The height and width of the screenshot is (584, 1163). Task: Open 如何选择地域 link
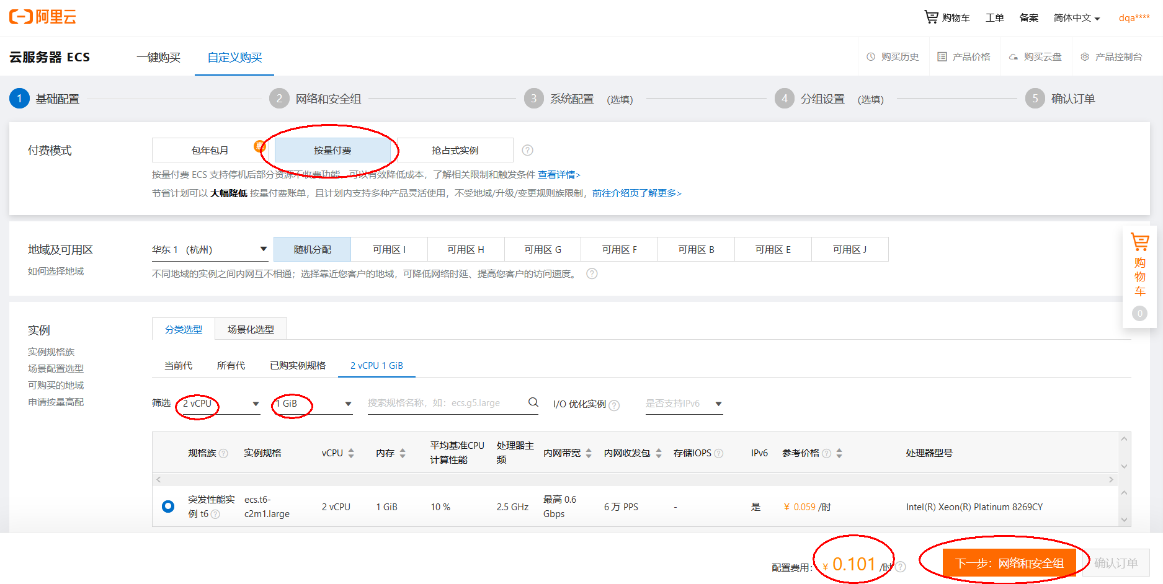pos(56,271)
